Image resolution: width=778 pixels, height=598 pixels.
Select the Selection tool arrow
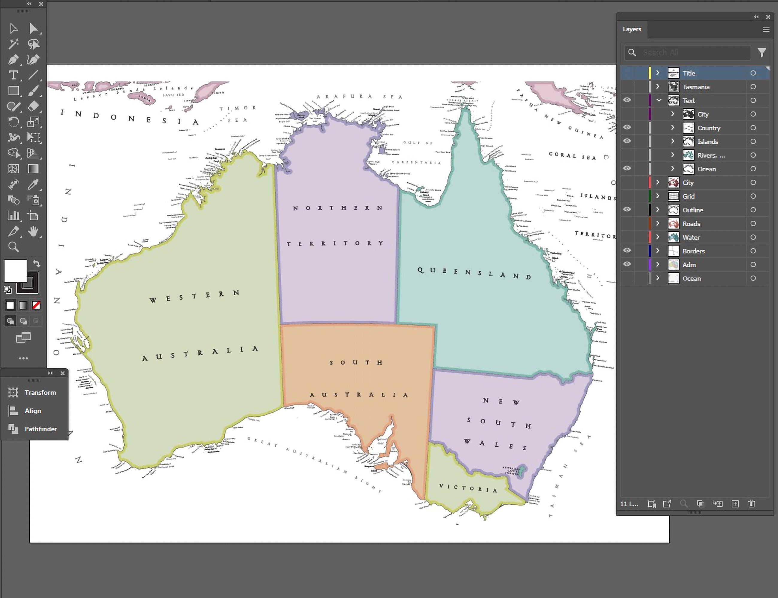13,28
